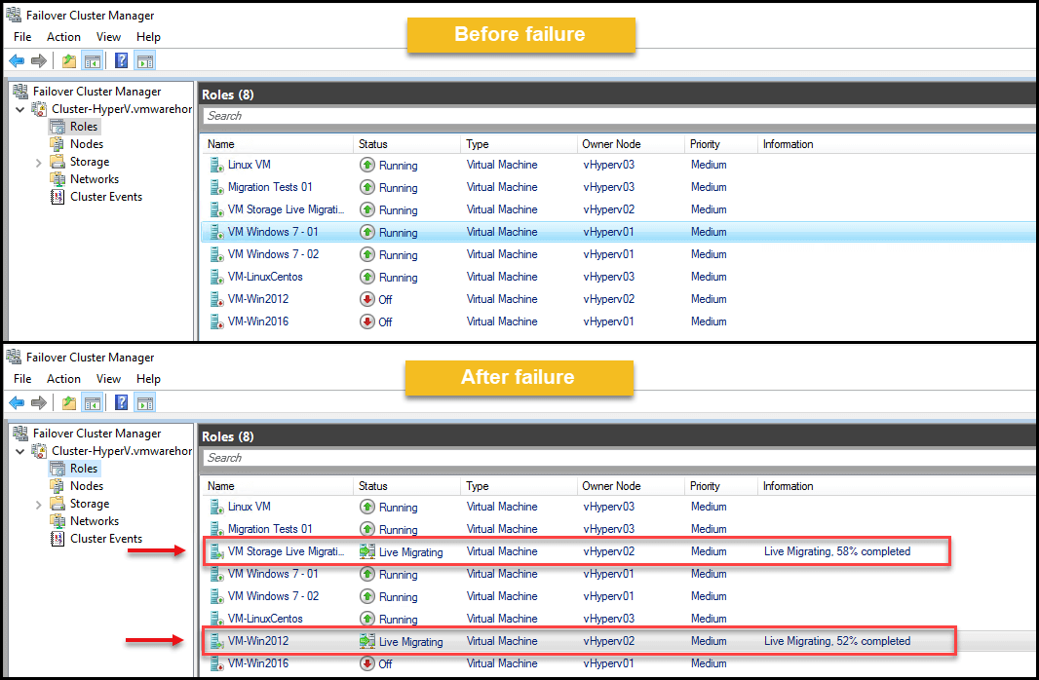Screen dimensions: 1039x680
Task: Click the Networks node icon in the lower tree
Action: [58, 521]
